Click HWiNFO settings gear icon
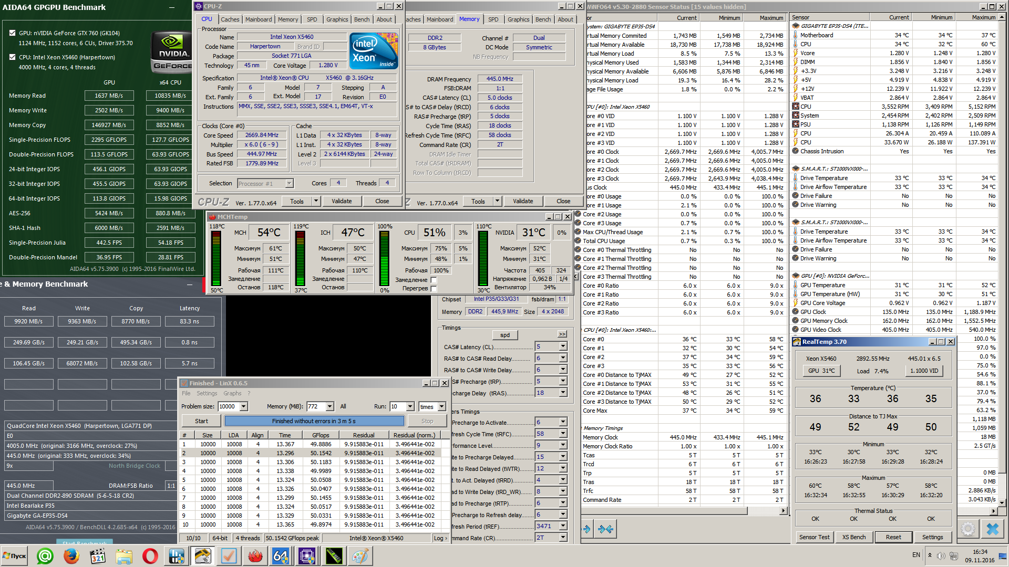This screenshot has width=1009, height=567. coord(968,529)
